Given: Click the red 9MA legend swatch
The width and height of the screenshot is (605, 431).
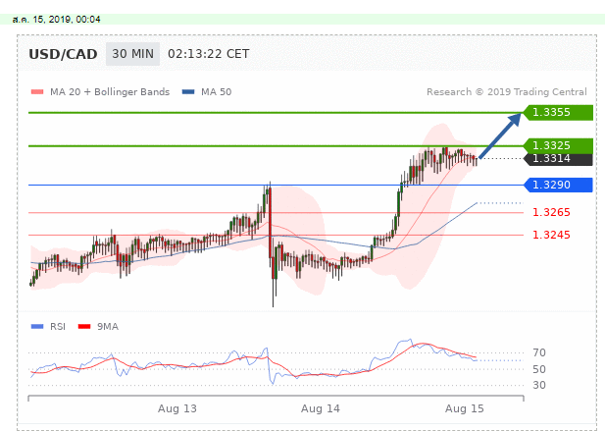Looking at the screenshot, I should pos(84,327).
